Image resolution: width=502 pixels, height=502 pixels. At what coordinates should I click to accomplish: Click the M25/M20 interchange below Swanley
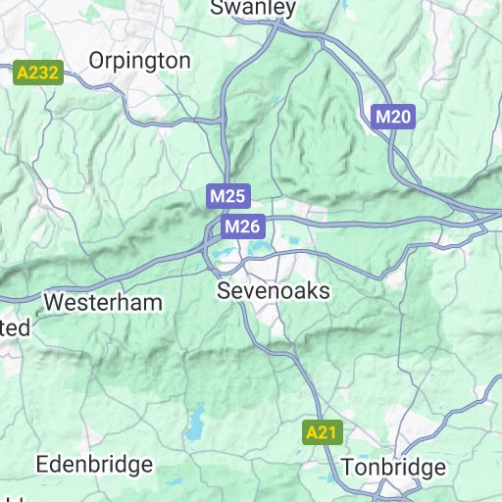coord(278,25)
